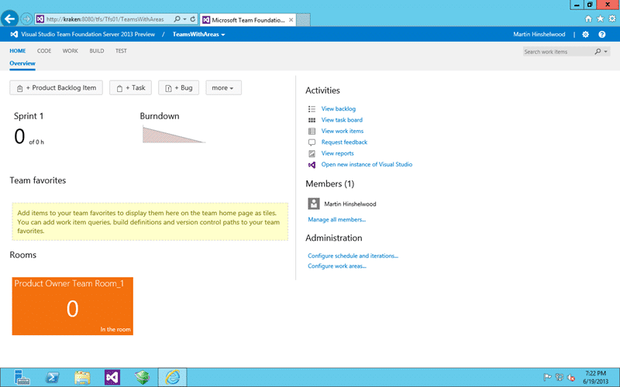This screenshot has height=387, width=620.
Task: Open the address bar search dropdown arrow
Action: pyautogui.click(x=184, y=19)
